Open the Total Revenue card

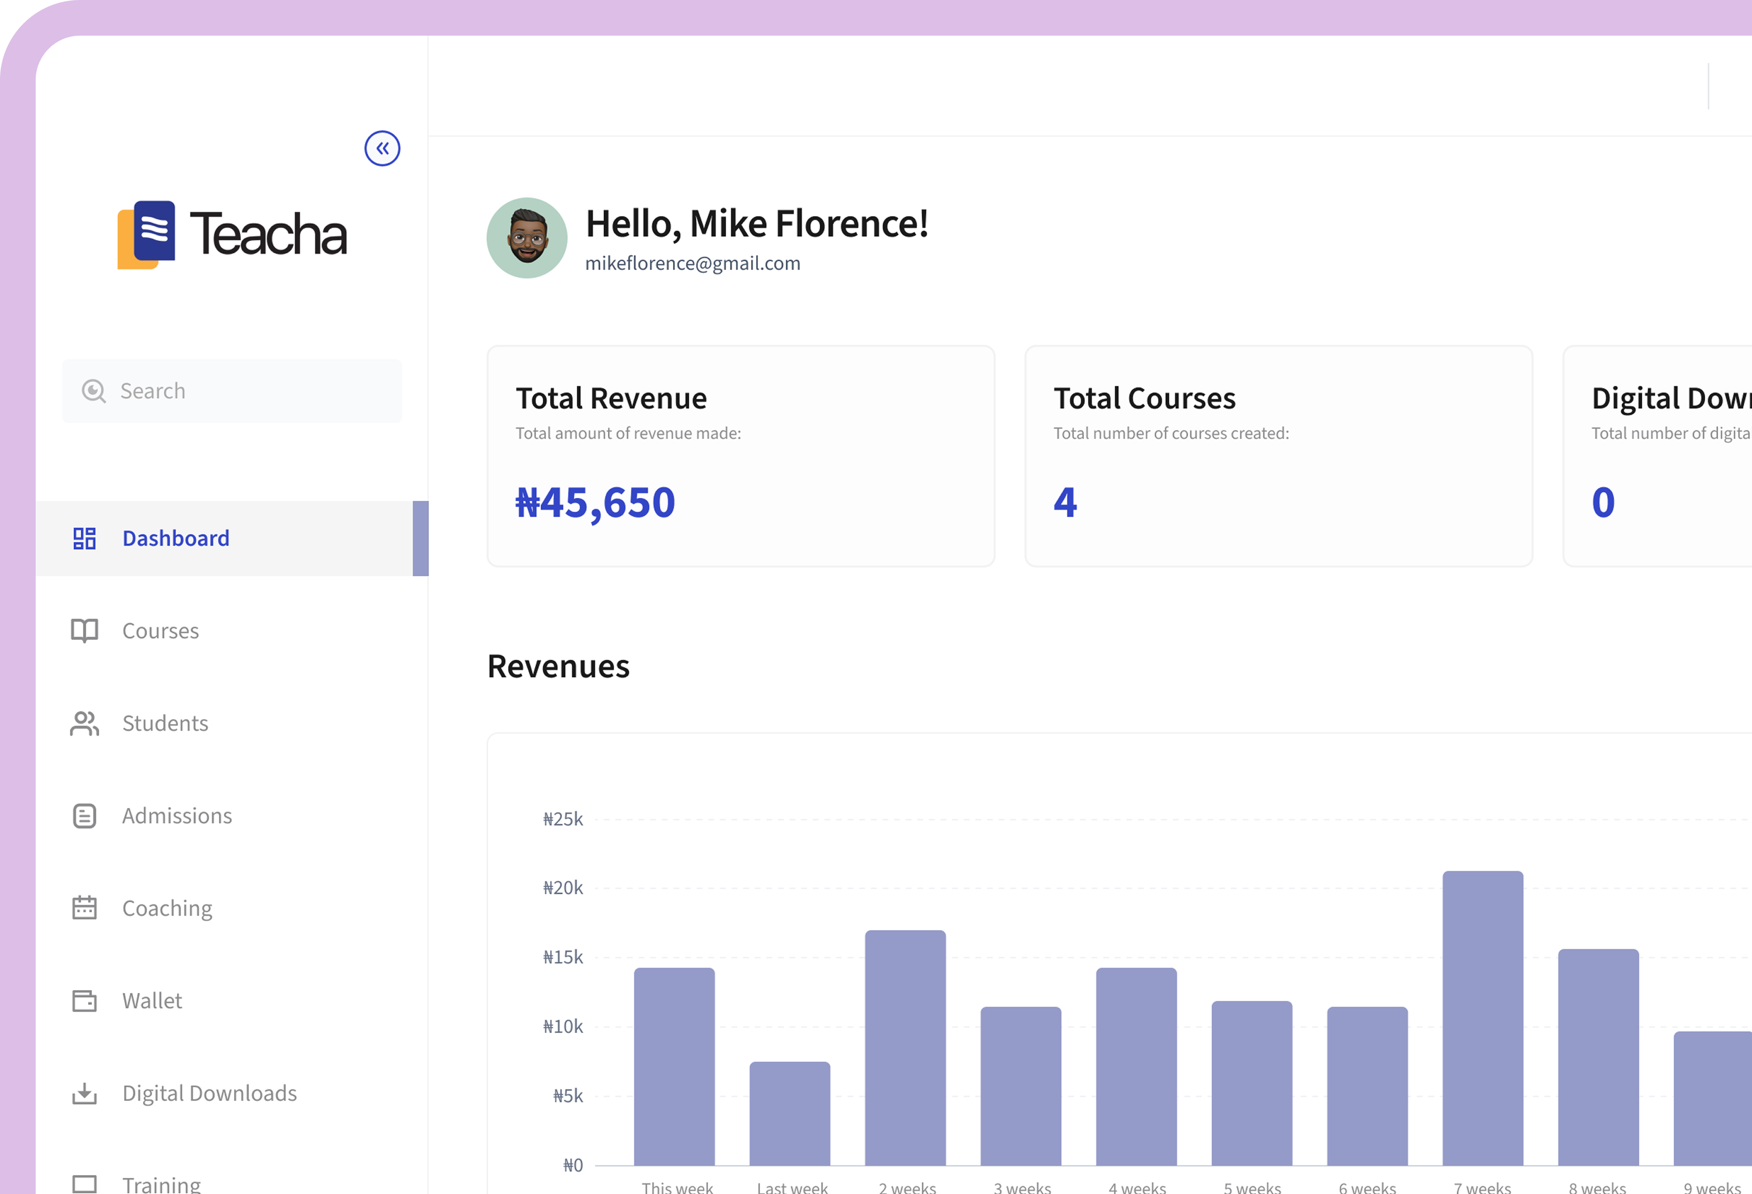(x=741, y=457)
